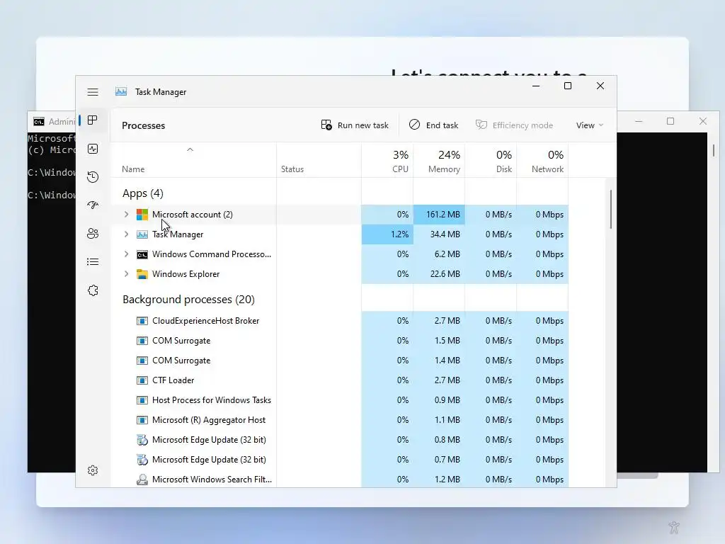Click the Windows Command Processor row icon

[142, 254]
